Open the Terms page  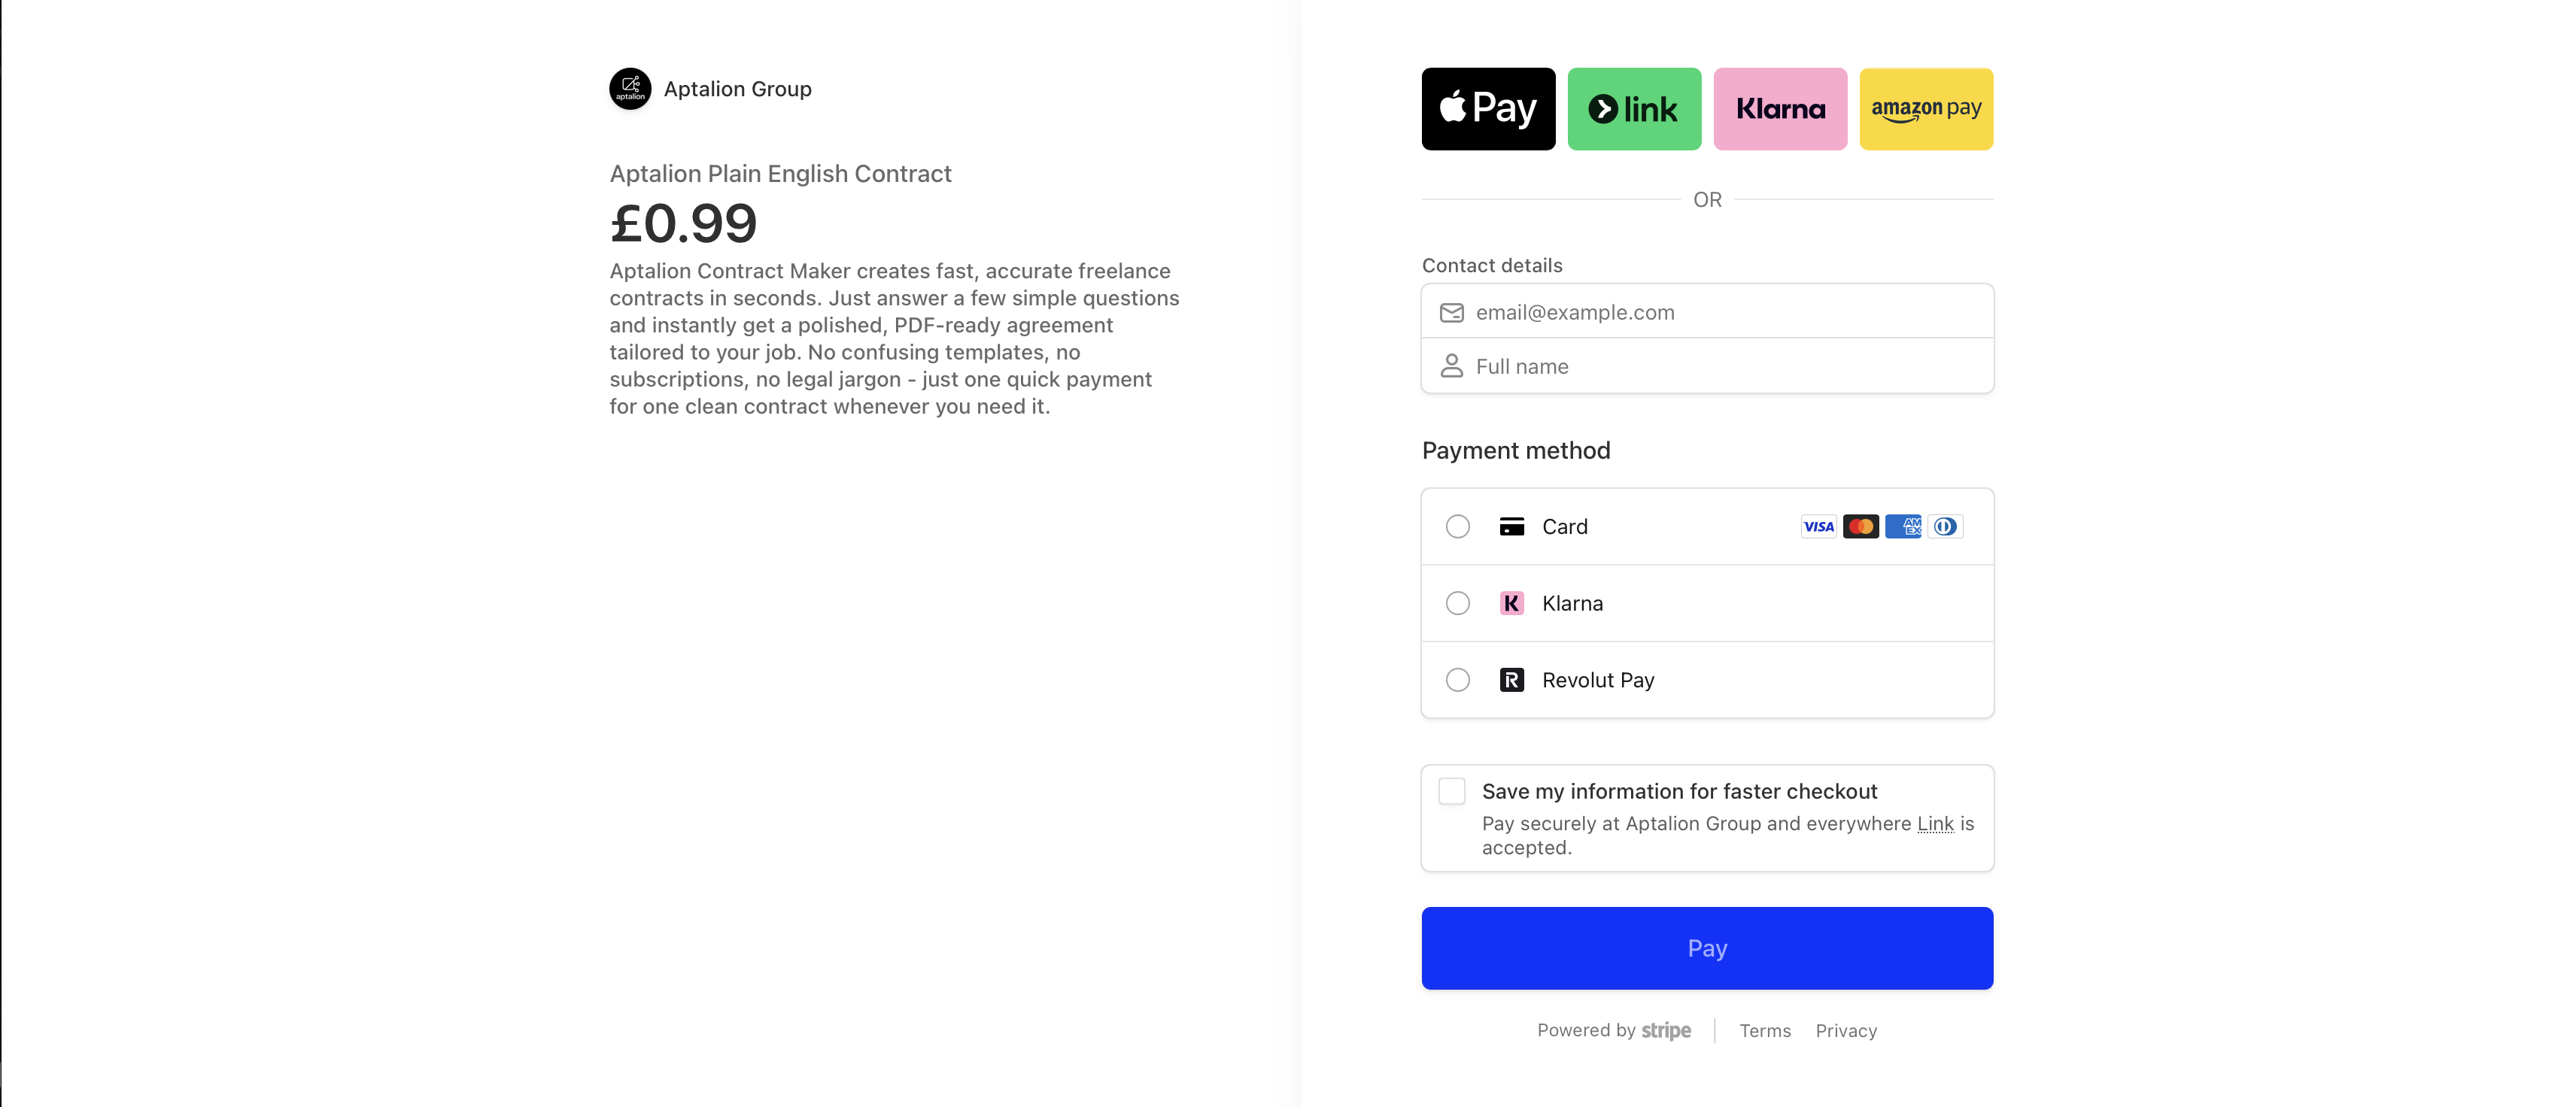click(1765, 1030)
